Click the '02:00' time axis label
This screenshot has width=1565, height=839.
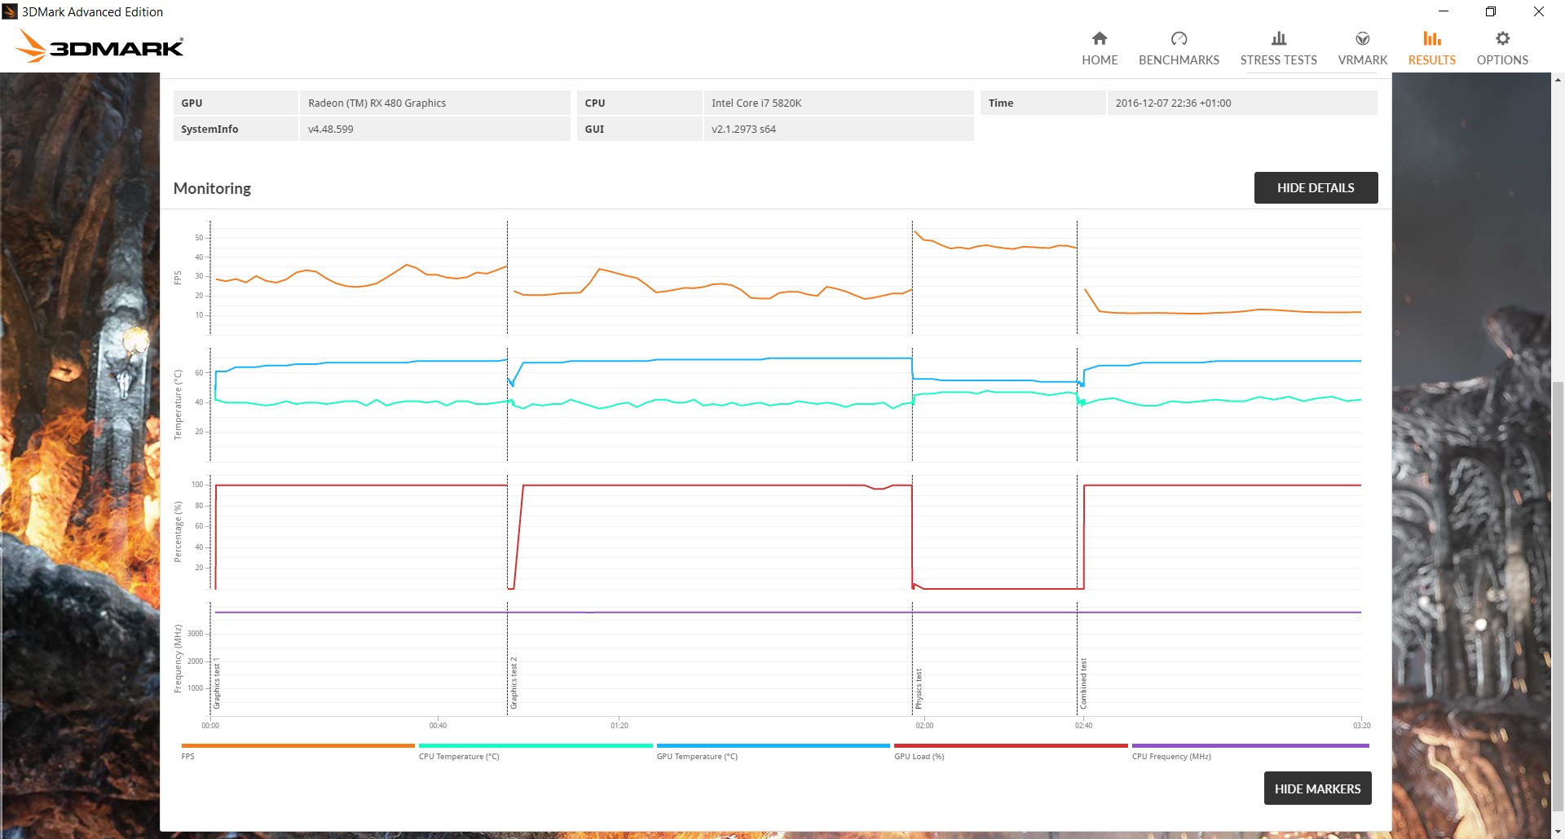pyautogui.click(x=924, y=726)
